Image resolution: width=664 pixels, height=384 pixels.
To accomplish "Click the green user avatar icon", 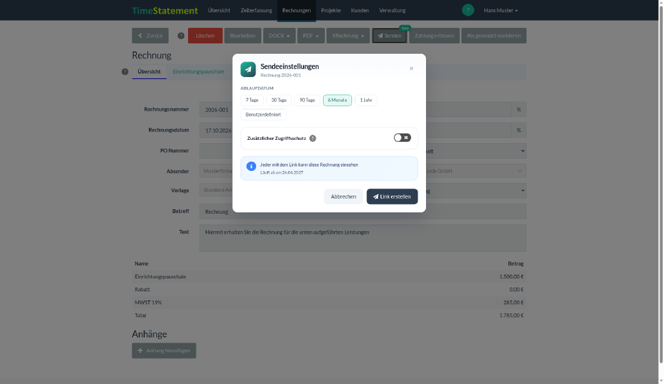I will click(x=468, y=10).
